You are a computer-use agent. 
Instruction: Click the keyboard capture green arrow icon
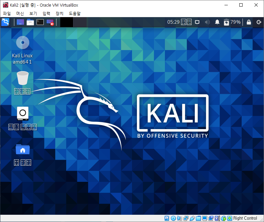pos(229,218)
